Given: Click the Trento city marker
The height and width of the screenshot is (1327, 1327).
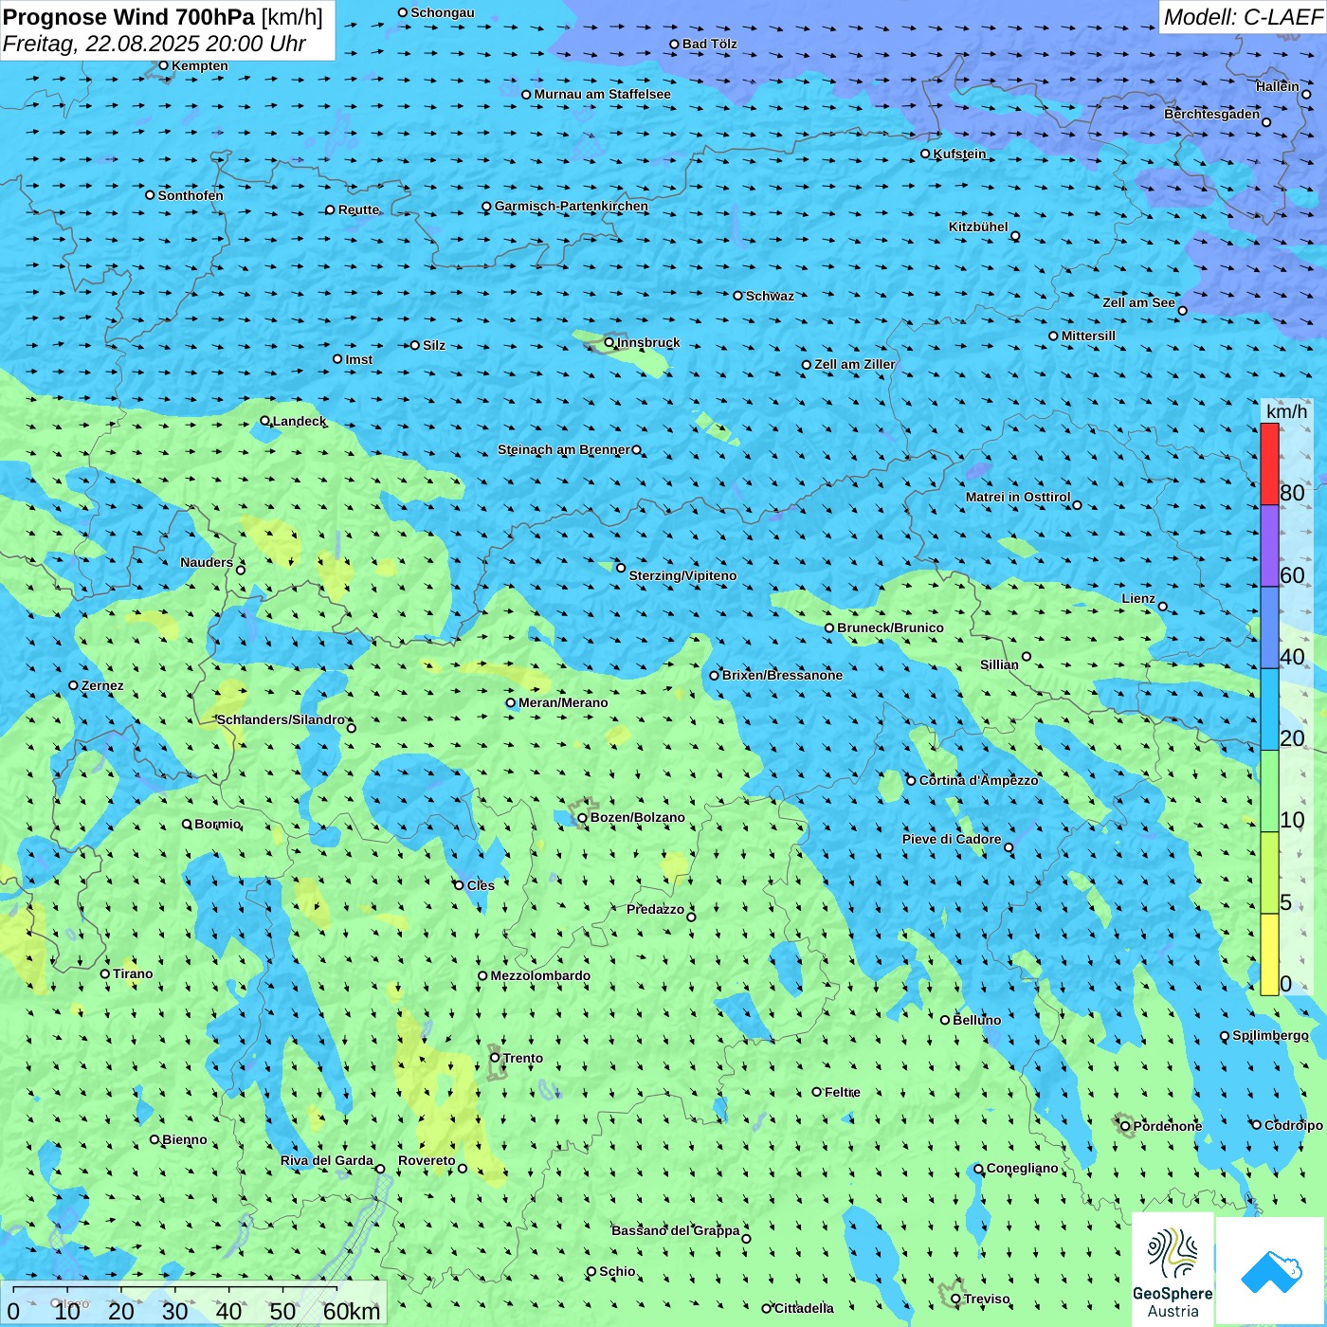Looking at the screenshot, I should click(495, 1058).
